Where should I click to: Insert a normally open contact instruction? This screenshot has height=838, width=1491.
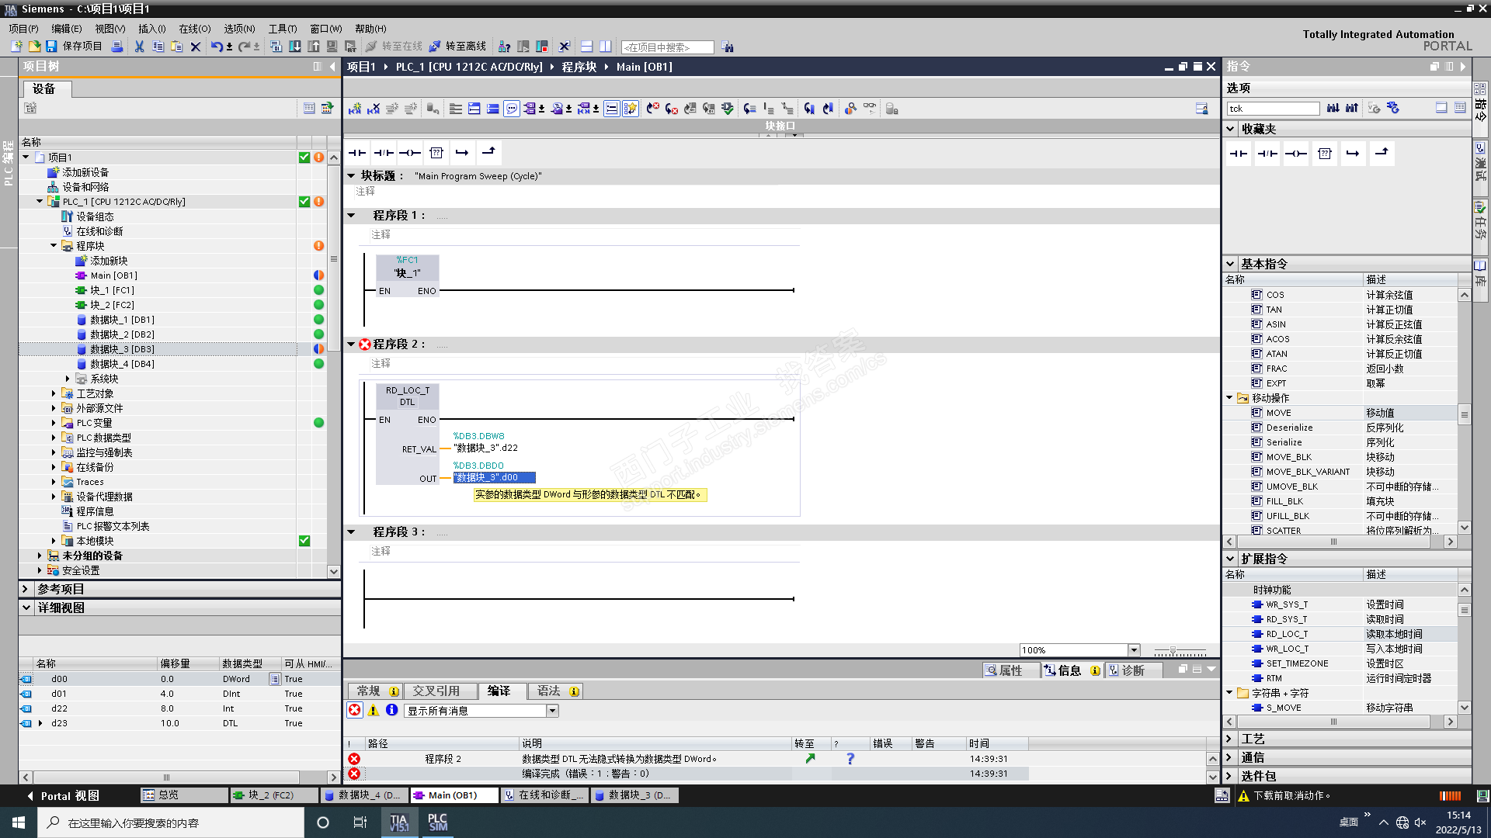coord(357,152)
